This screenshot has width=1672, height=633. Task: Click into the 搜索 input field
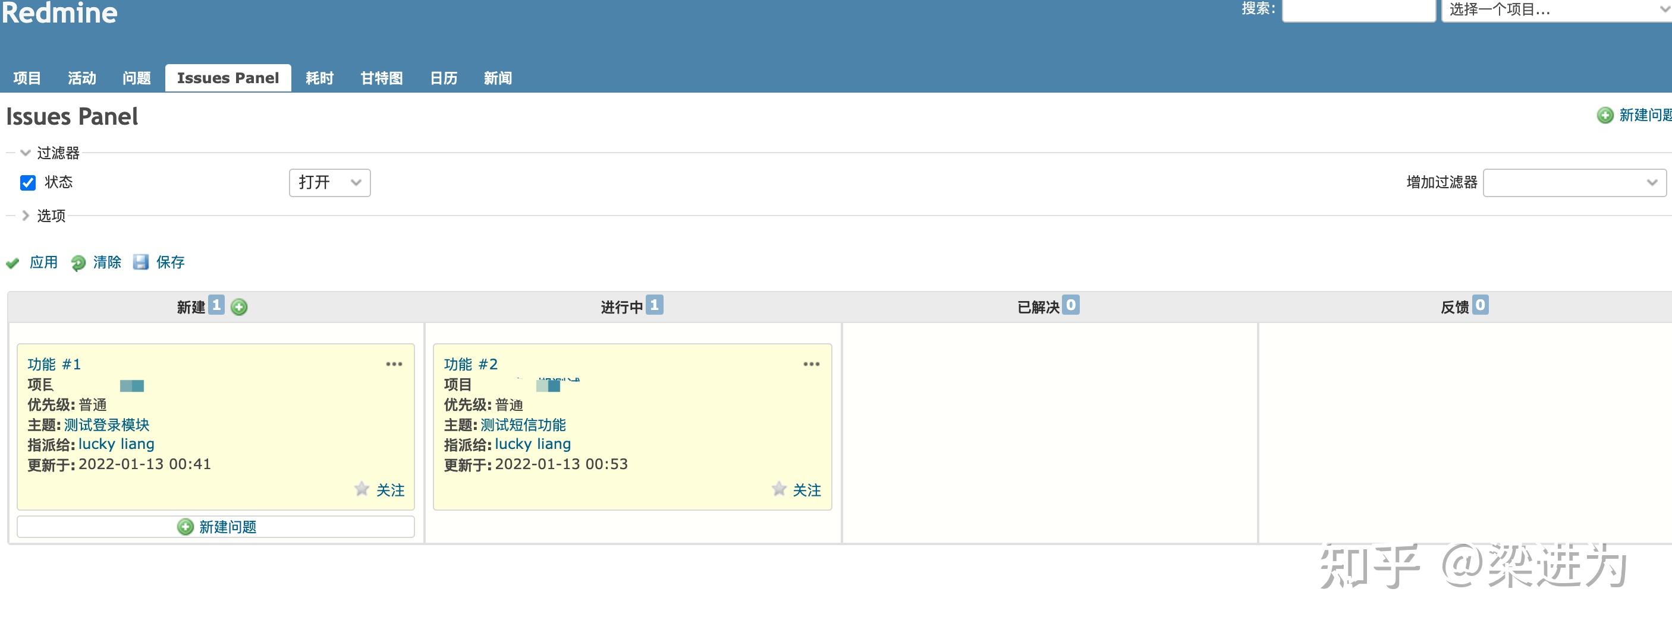pyautogui.click(x=1358, y=10)
